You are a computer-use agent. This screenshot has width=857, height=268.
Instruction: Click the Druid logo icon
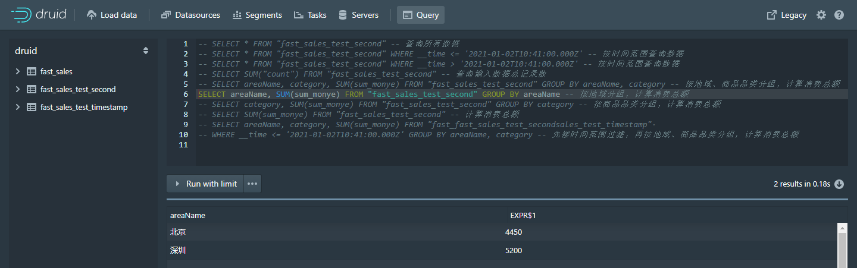pyautogui.click(x=21, y=15)
